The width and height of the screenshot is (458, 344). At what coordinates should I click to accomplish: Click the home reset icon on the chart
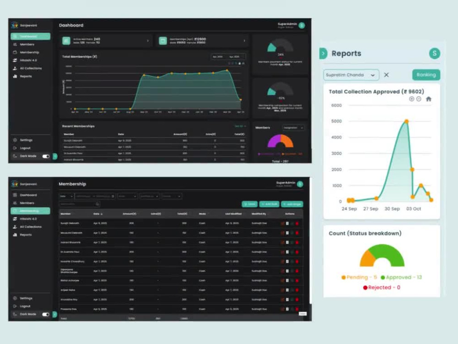(428, 99)
